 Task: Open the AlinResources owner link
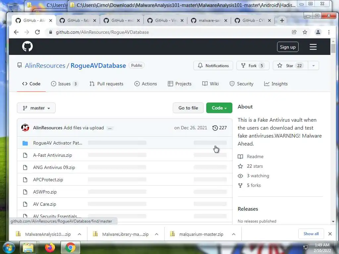(x=45, y=66)
